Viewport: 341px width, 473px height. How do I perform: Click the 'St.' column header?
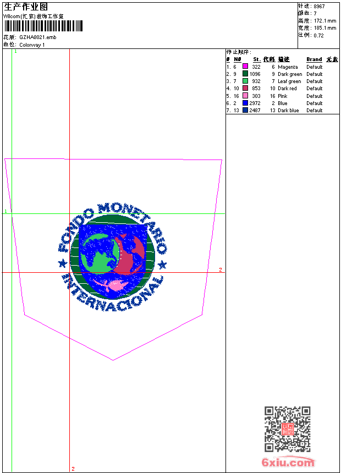point(257,59)
